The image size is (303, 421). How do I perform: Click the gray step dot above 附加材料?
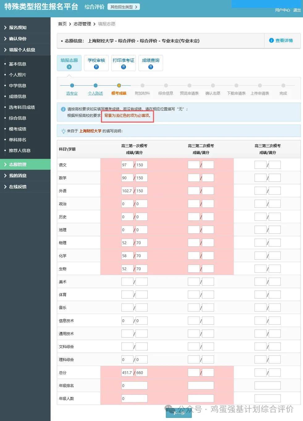click(142, 85)
